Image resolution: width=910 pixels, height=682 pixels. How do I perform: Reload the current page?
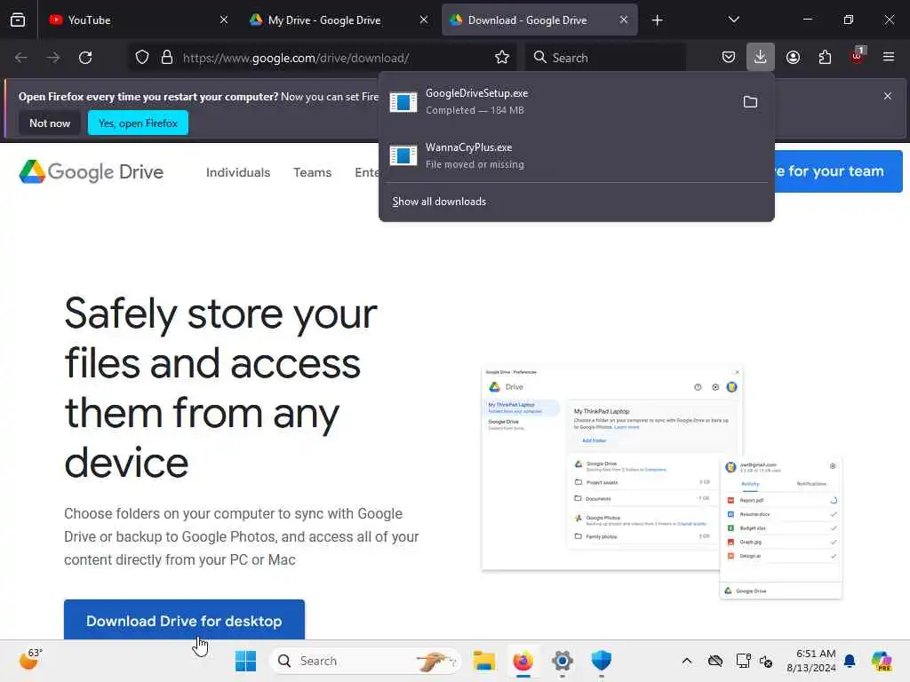(85, 58)
